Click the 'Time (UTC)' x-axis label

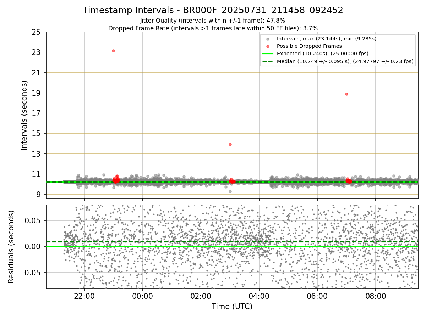point(232,307)
